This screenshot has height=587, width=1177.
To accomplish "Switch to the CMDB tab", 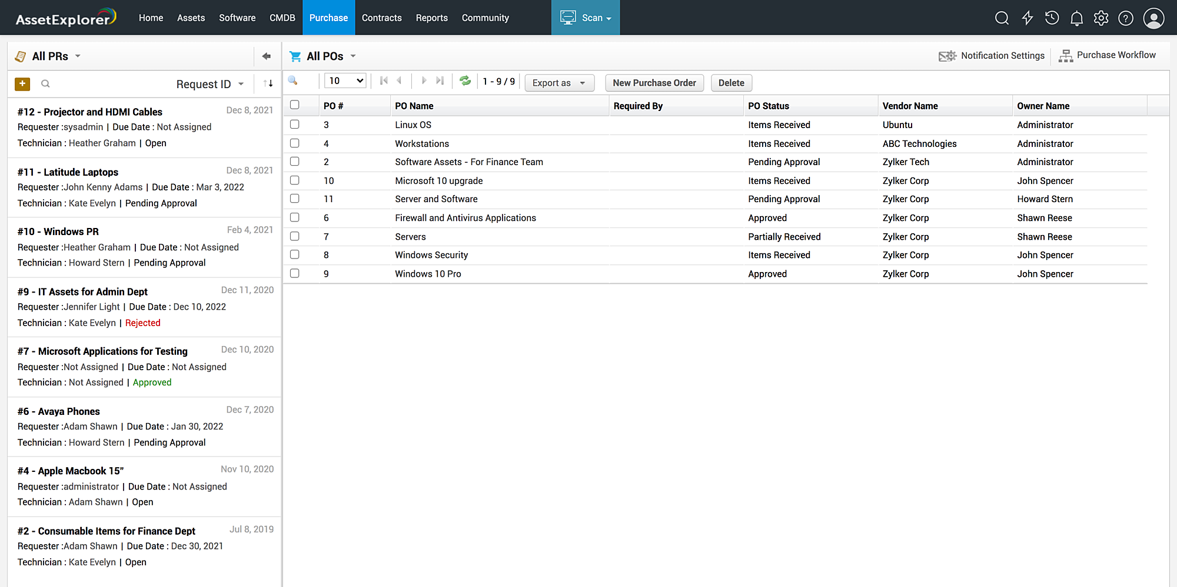I will (282, 18).
